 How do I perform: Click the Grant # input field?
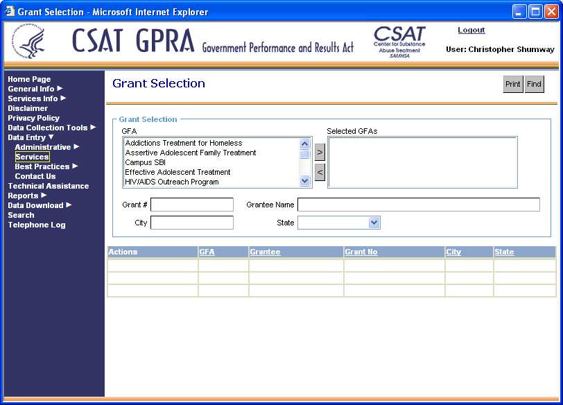192,205
